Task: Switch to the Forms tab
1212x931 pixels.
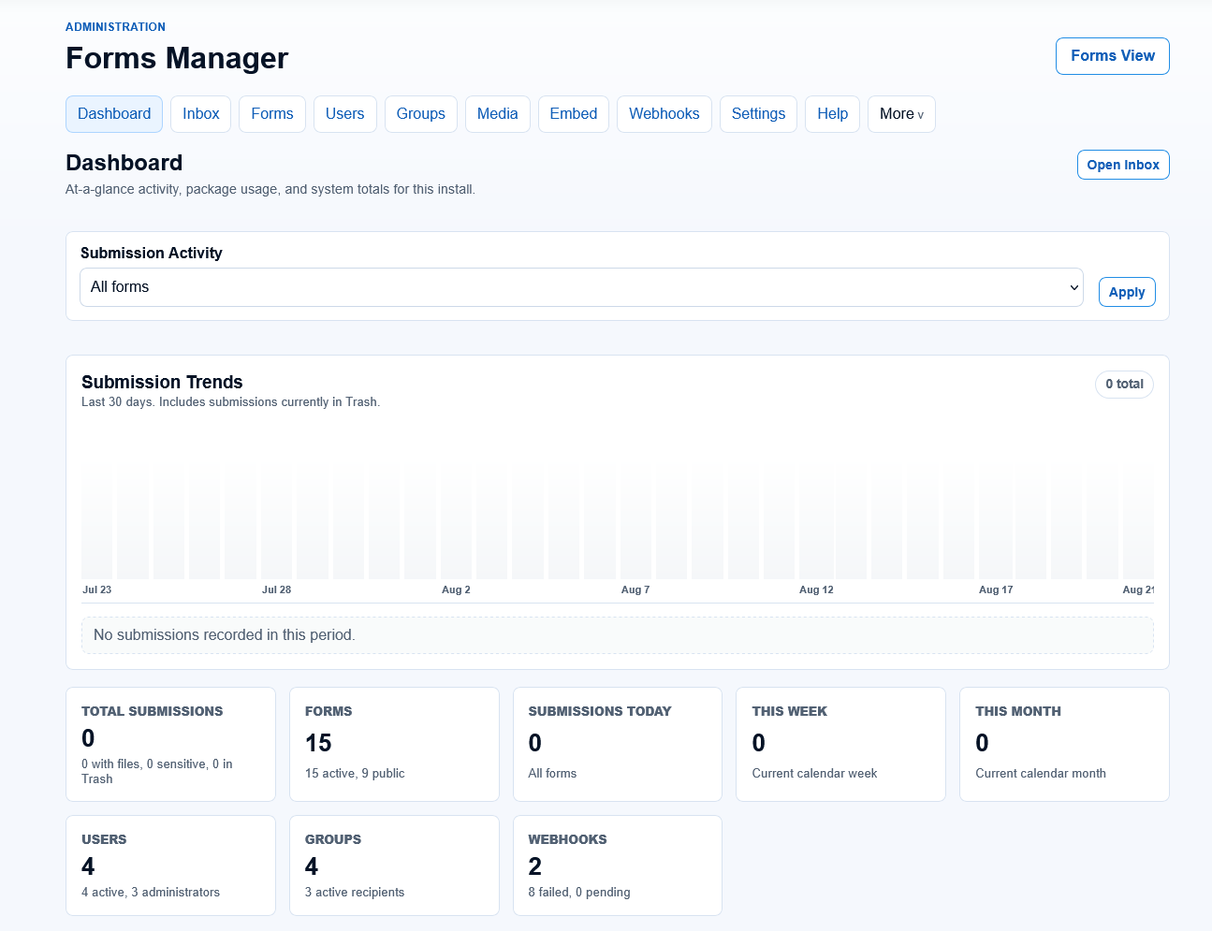Action: coord(272,114)
